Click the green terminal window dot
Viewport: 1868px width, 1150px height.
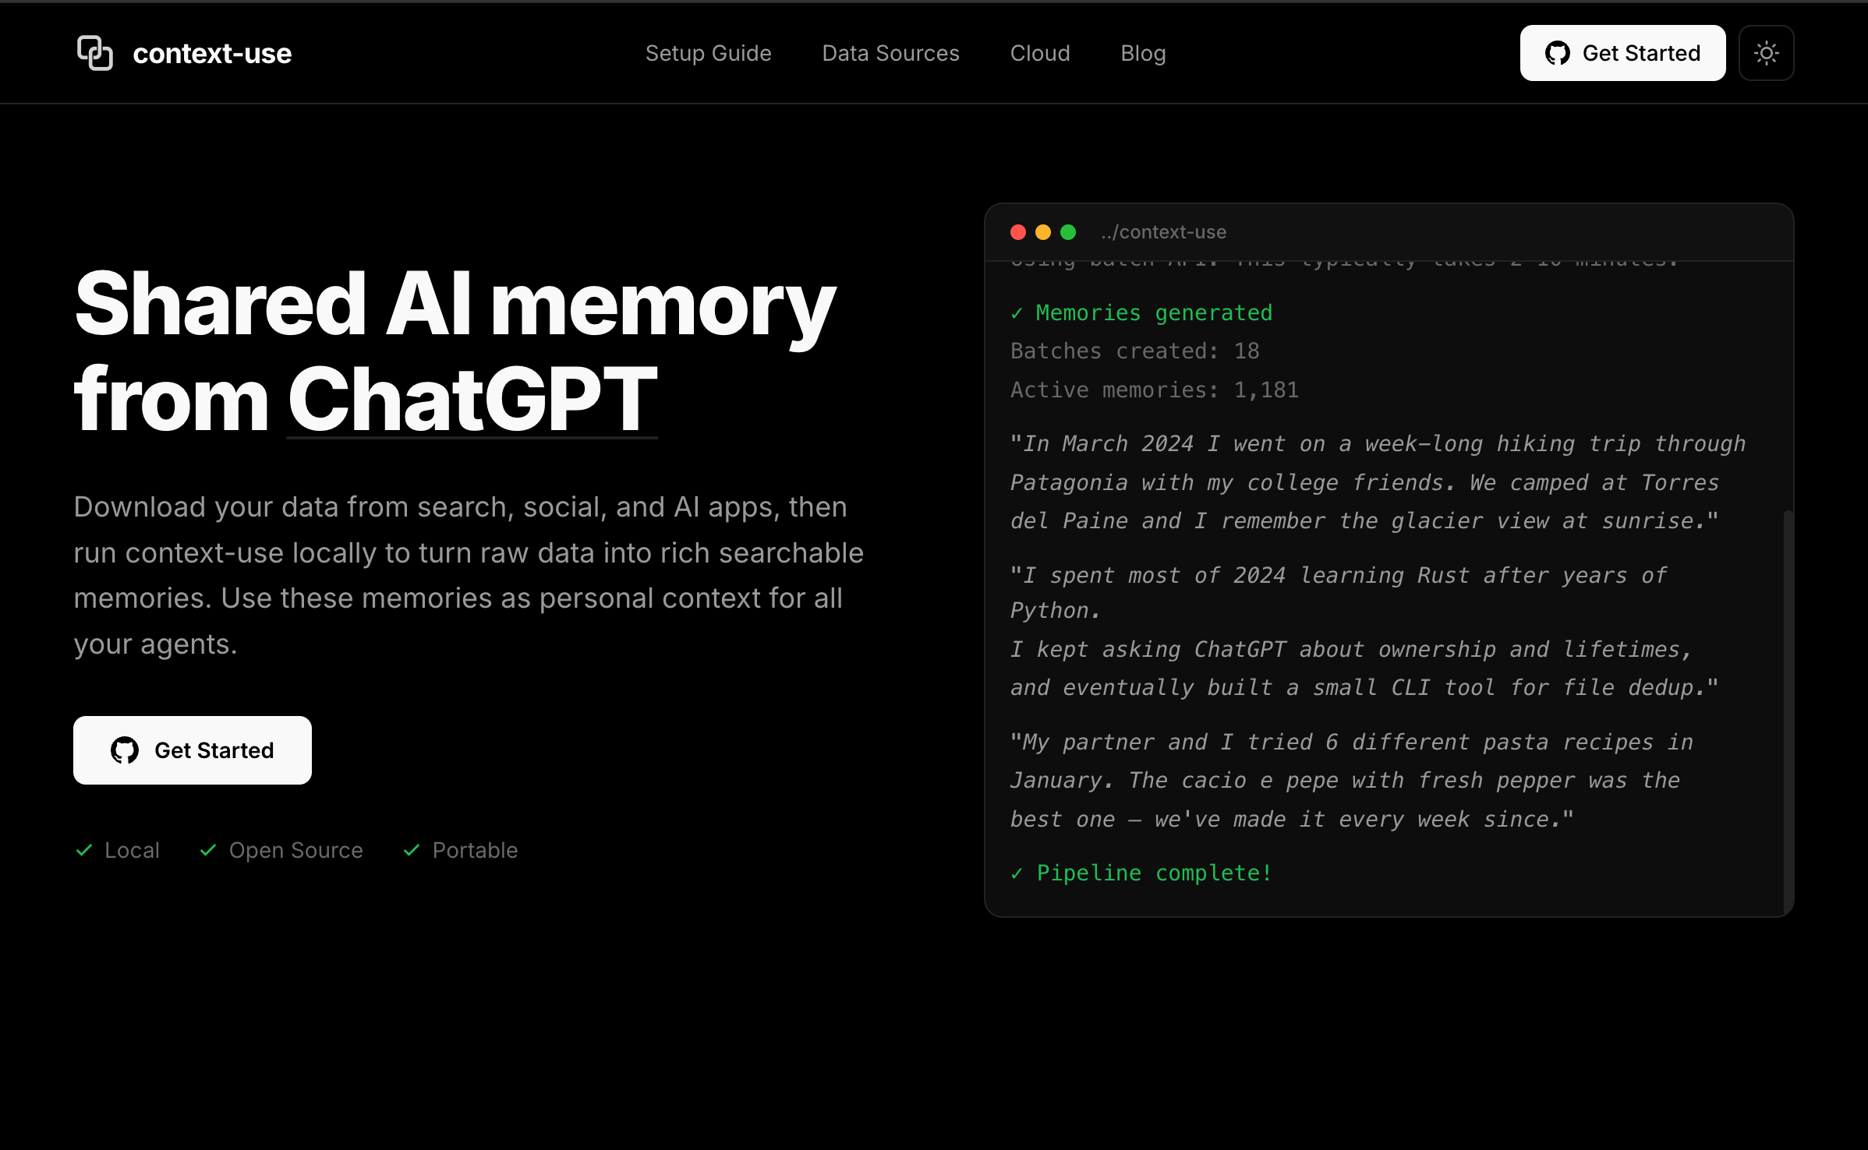1068,232
